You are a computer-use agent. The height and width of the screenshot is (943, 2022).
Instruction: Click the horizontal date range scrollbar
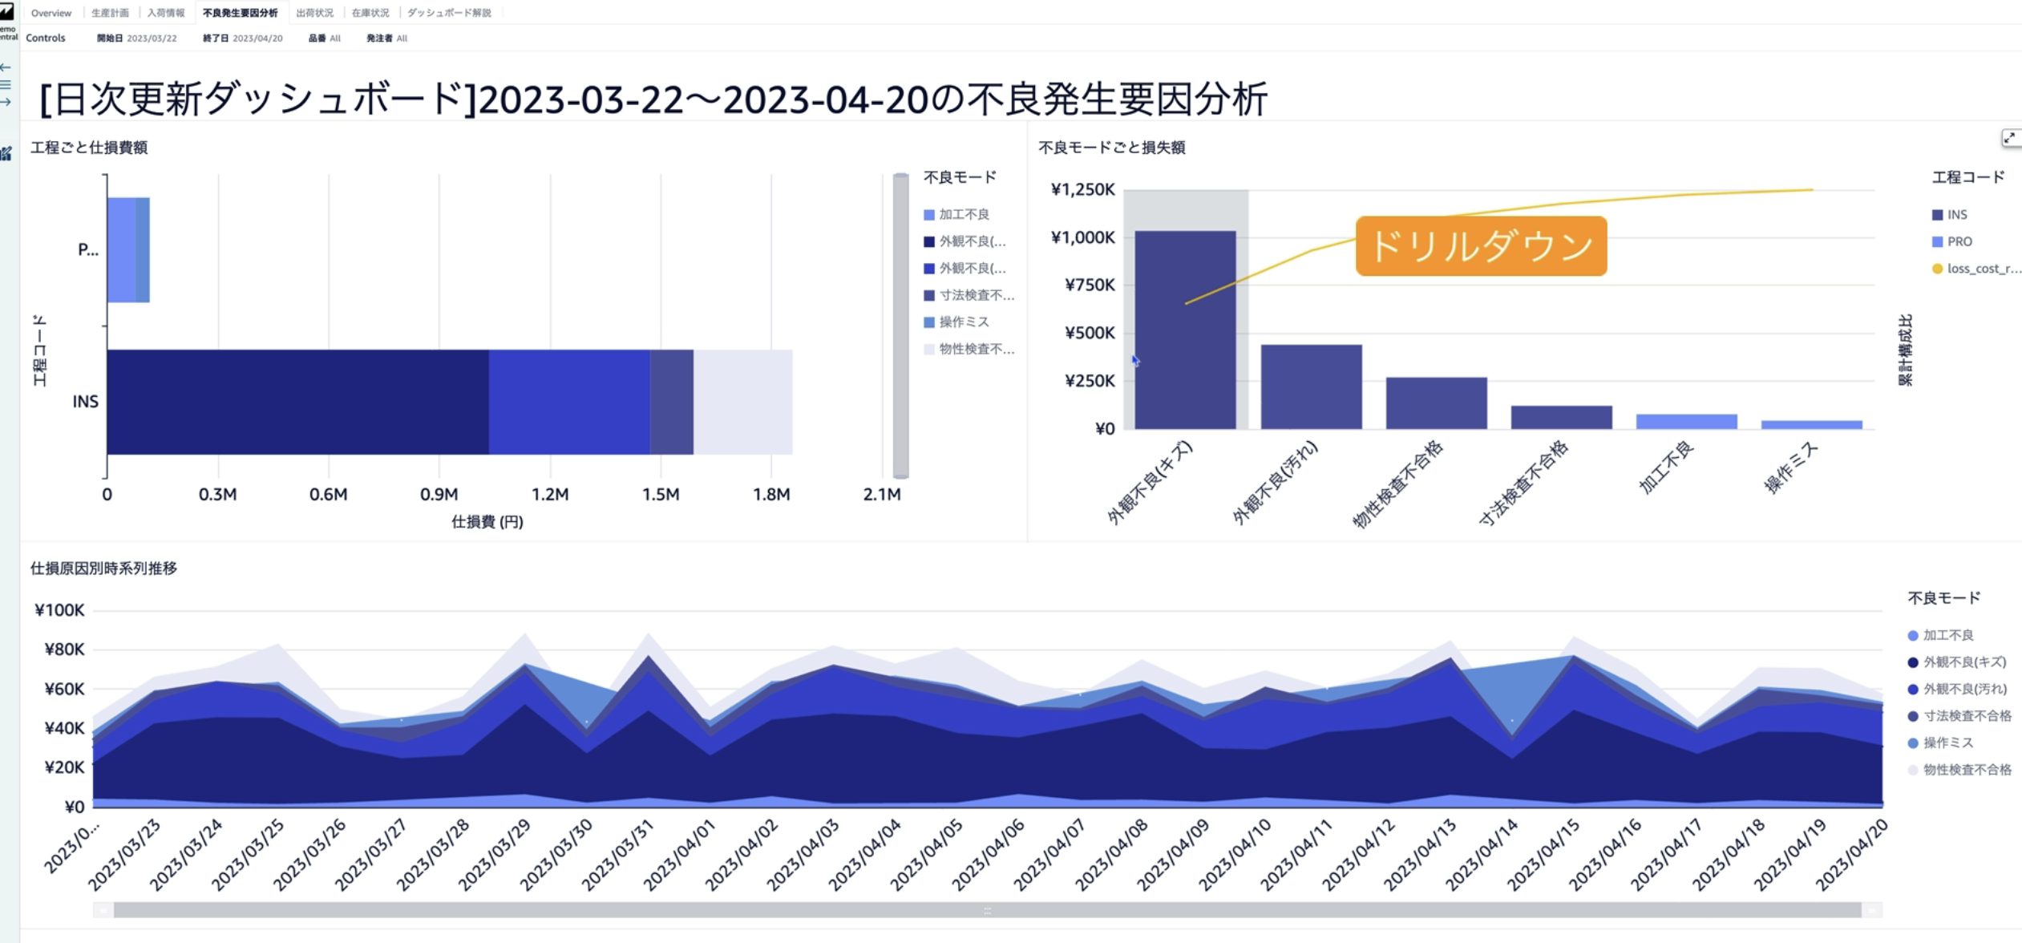point(987,910)
